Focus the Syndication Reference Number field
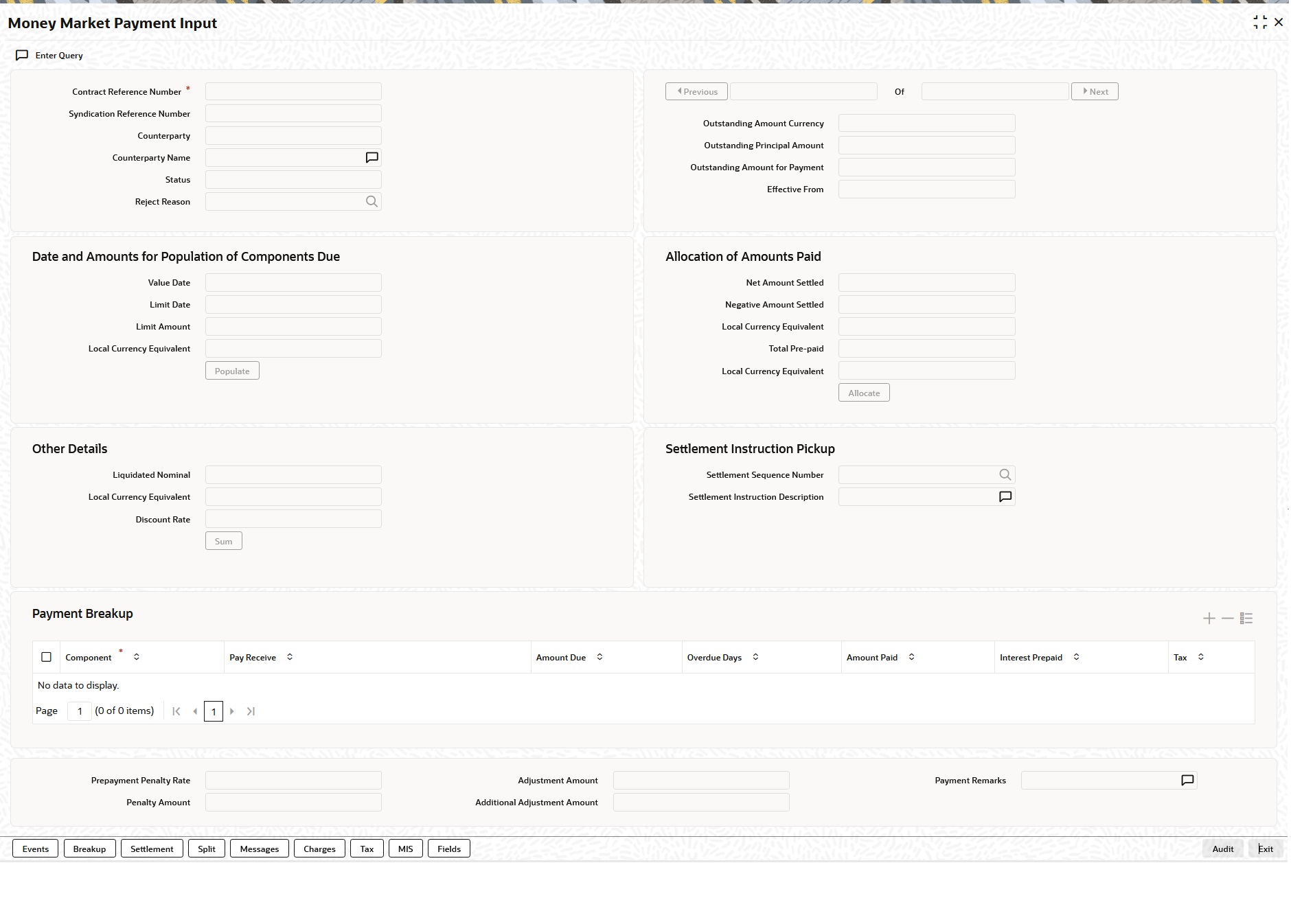This screenshot has width=1291, height=898. coord(293,113)
